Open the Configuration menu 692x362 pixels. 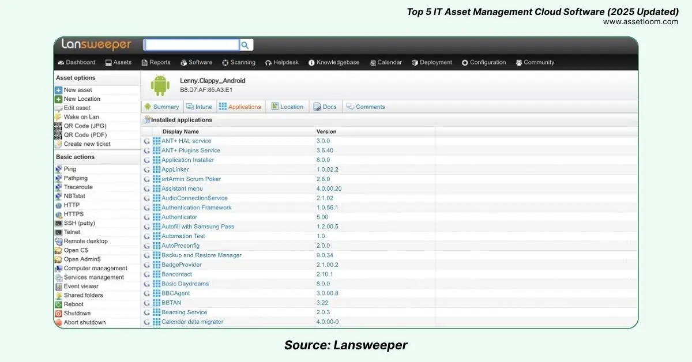484,62
